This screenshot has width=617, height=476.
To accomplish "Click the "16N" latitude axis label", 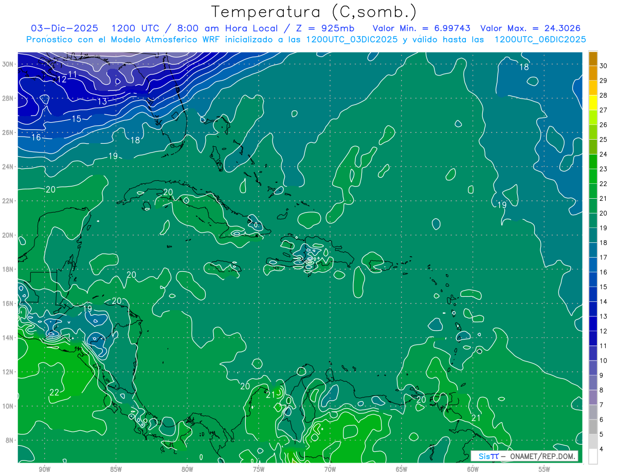I will [8, 303].
